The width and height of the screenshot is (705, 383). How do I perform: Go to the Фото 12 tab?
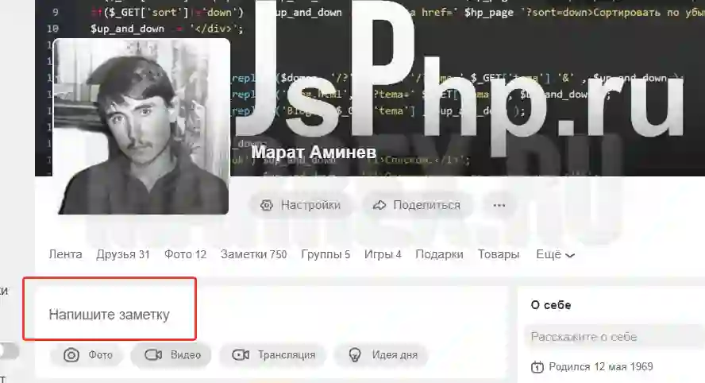pos(185,254)
